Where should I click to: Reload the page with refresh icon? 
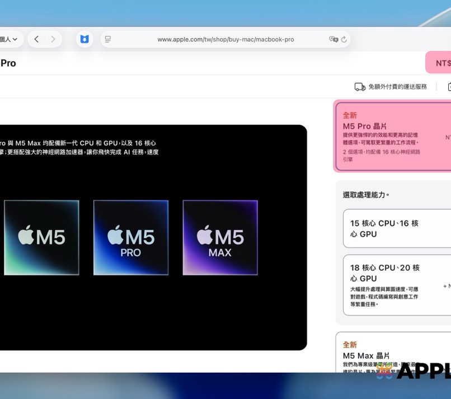coord(344,39)
